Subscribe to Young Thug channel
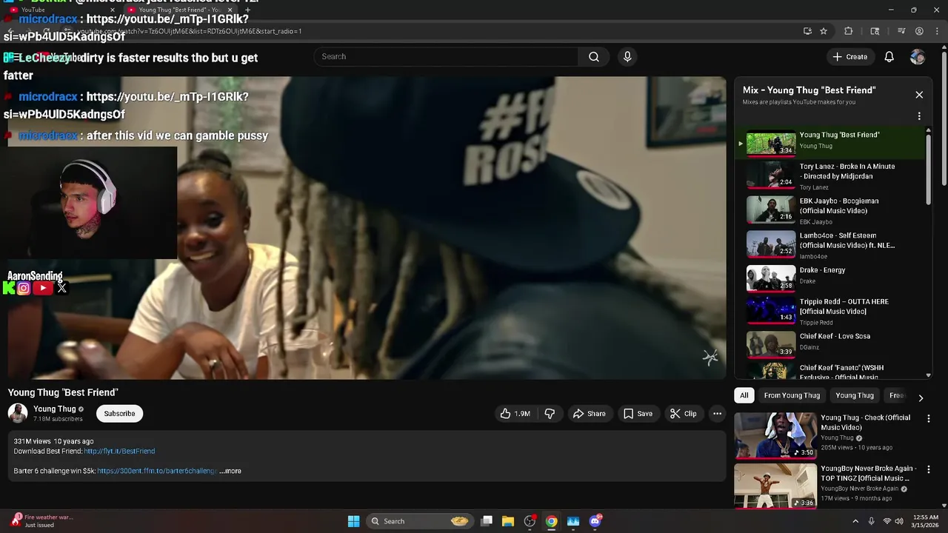Viewport: 948px width, 533px height. pyautogui.click(x=119, y=413)
